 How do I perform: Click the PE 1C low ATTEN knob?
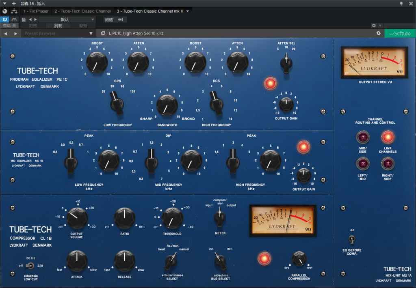click(x=138, y=62)
